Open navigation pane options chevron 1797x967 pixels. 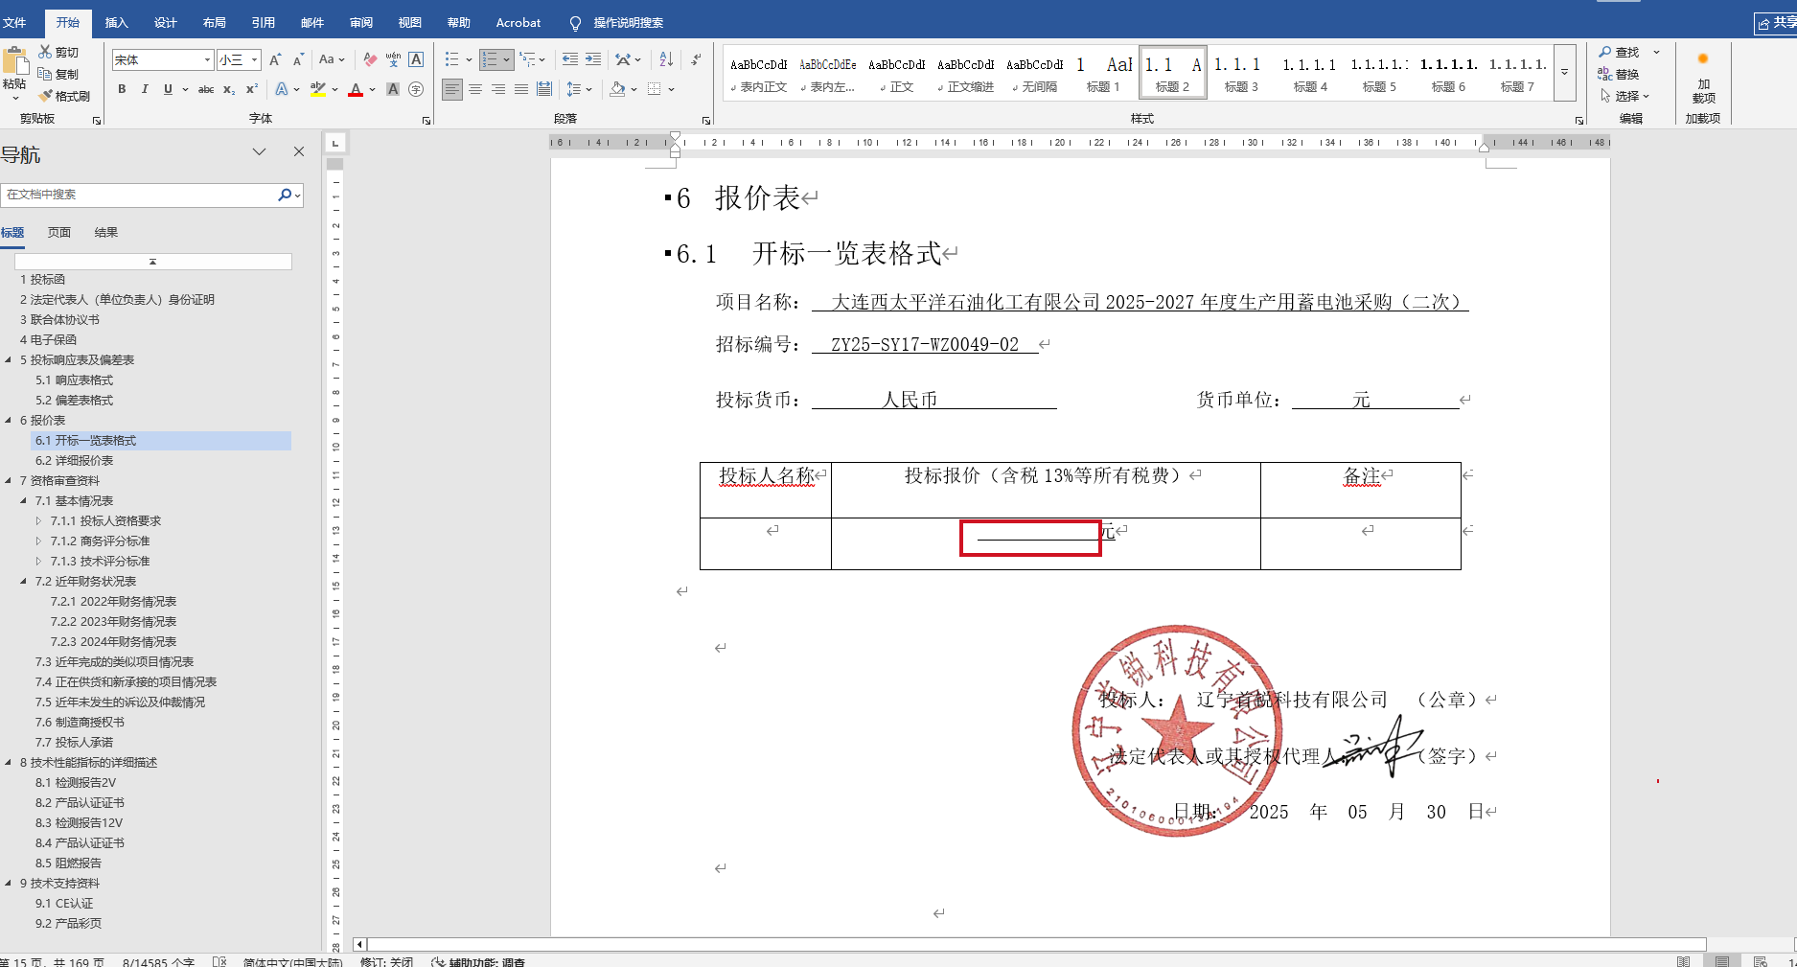coord(259,151)
